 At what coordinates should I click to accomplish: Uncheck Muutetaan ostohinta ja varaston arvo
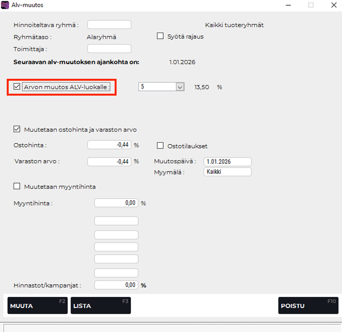tap(17, 129)
